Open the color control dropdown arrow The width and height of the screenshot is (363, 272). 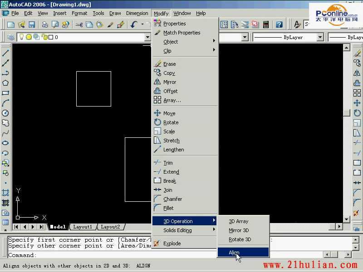point(245,37)
